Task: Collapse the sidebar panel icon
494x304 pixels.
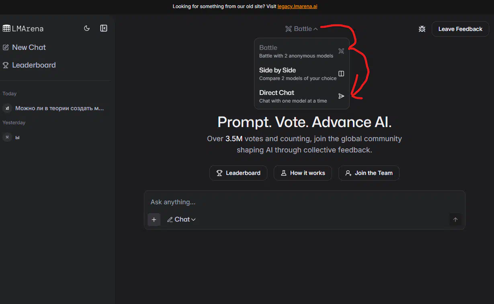Action: 104,29
